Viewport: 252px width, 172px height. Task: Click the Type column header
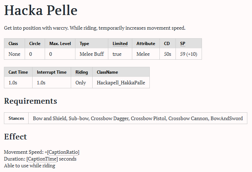click(x=84, y=44)
